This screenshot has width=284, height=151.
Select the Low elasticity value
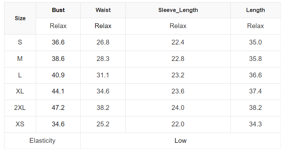coord(180,141)
